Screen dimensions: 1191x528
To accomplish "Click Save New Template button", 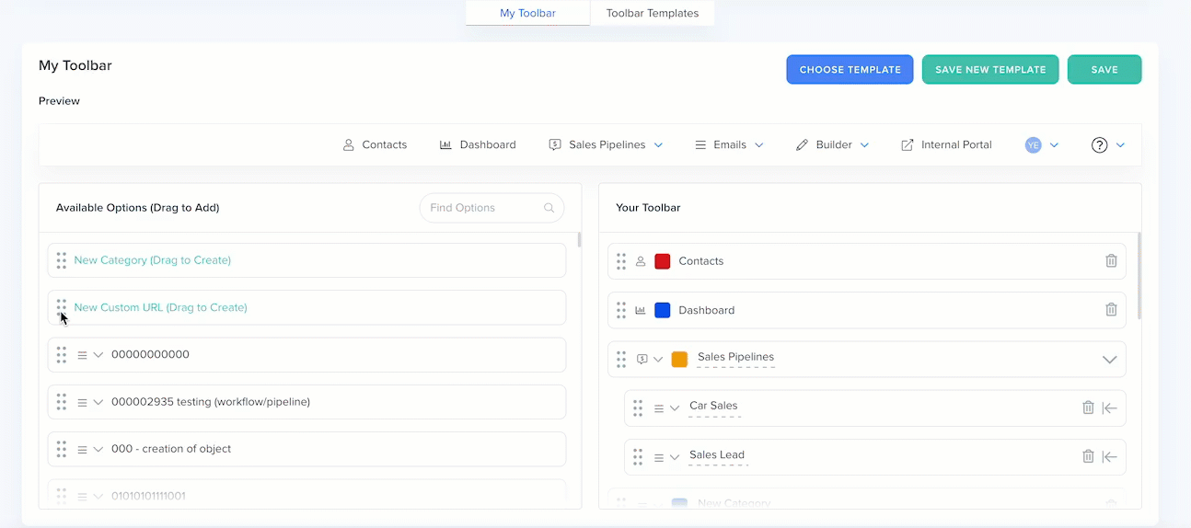I will 990,70.
